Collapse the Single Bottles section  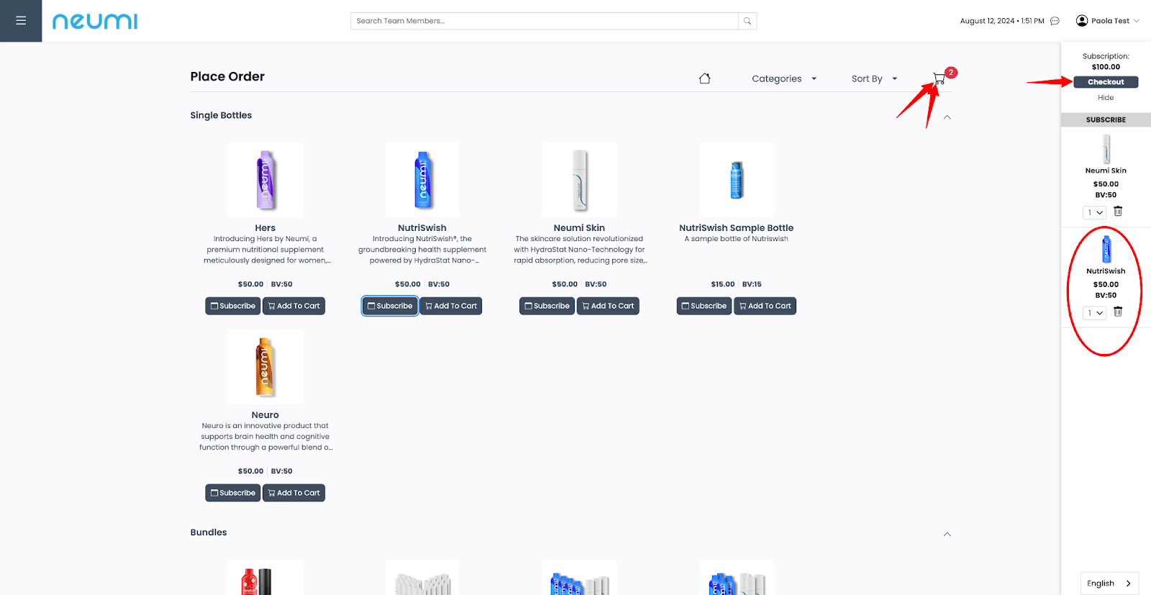click(x=947, y=117)
